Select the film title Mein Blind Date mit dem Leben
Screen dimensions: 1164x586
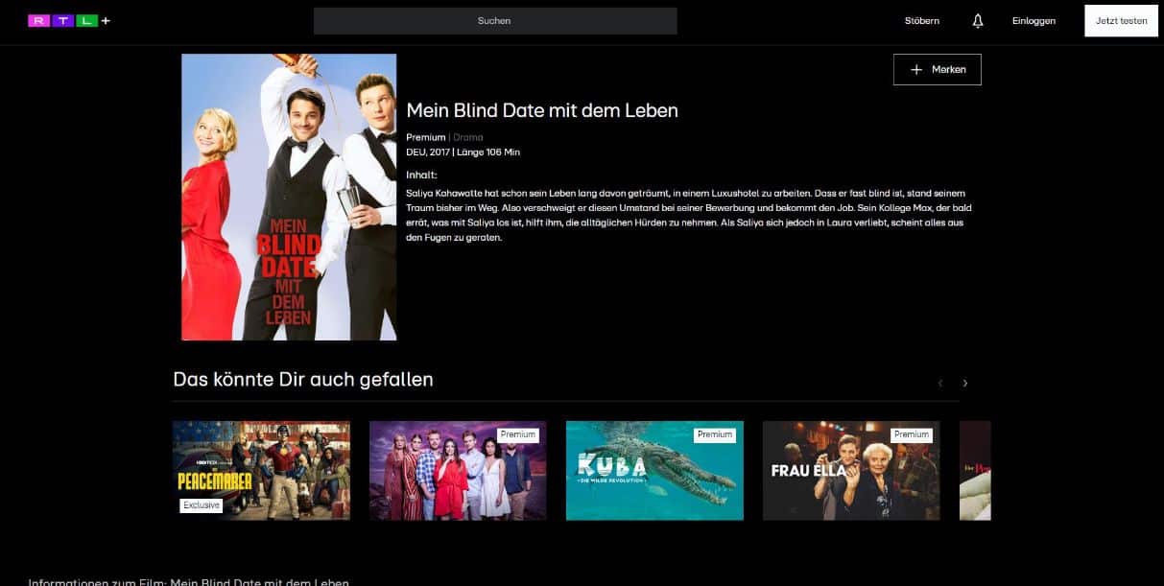point(542,110)
